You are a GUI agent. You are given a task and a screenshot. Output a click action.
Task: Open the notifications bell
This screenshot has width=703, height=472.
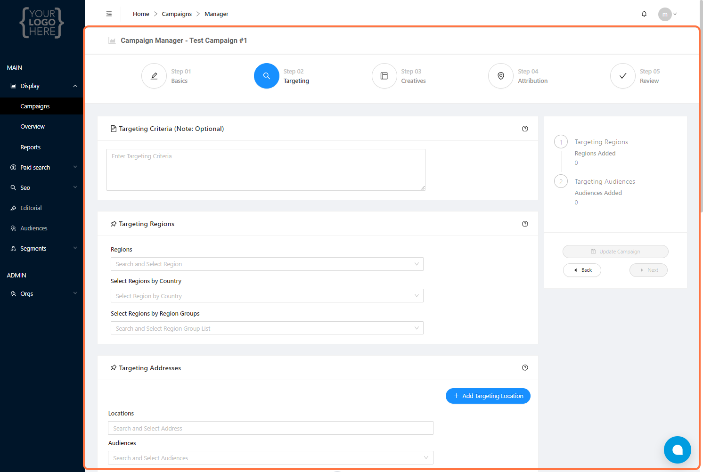(x=644, y=14)
